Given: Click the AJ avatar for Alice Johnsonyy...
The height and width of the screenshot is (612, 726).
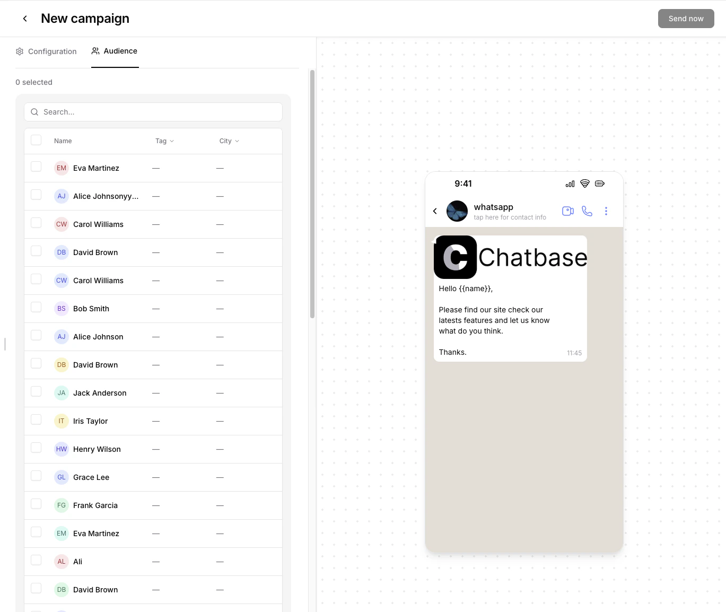Looking at the screenshot, I should click(x=62, y=196).
